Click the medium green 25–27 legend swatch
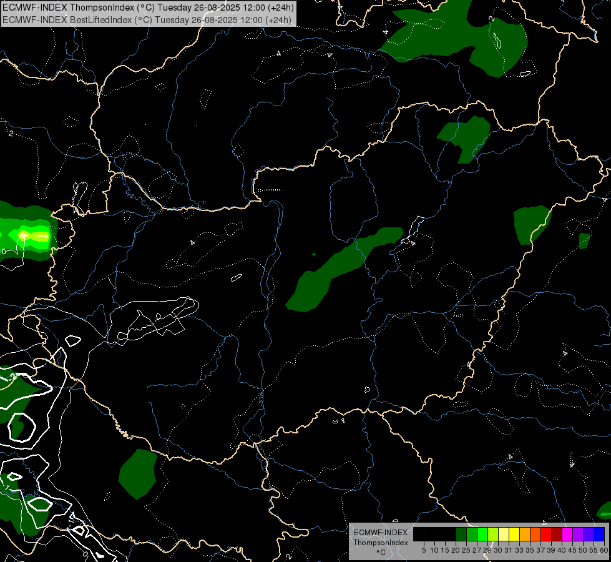The height and width of the screenshot is (562, 611). tap(472, 534)
